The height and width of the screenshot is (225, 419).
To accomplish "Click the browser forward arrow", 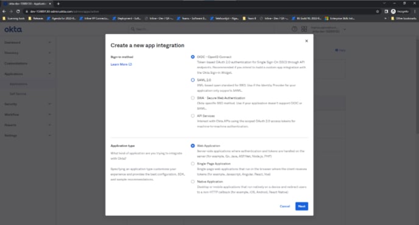I will click(11, 12).
